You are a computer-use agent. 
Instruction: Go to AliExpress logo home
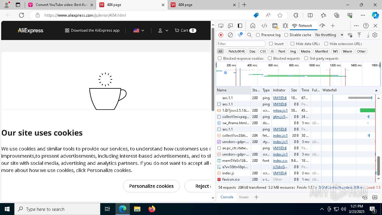point(30,30)
